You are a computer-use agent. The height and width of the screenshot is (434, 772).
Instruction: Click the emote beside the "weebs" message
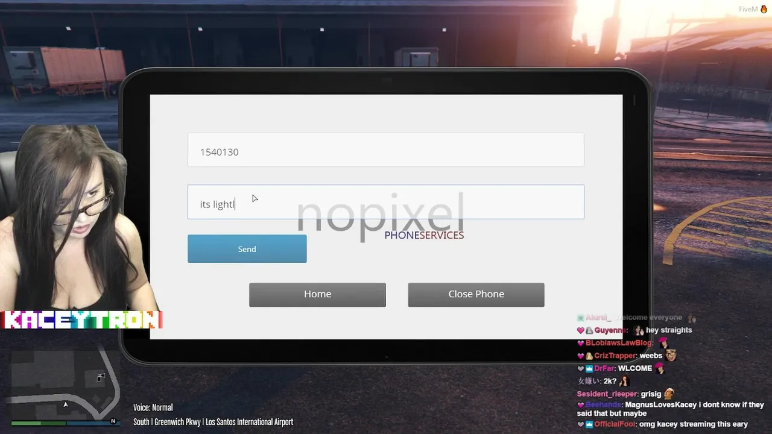pos(671,356)
